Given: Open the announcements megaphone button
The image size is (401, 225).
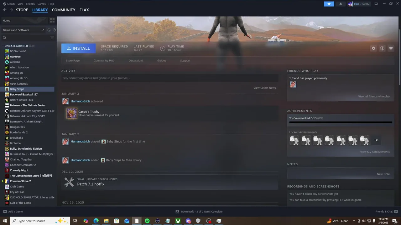Looking at the screenshot, I should click(x=329, y=4).
